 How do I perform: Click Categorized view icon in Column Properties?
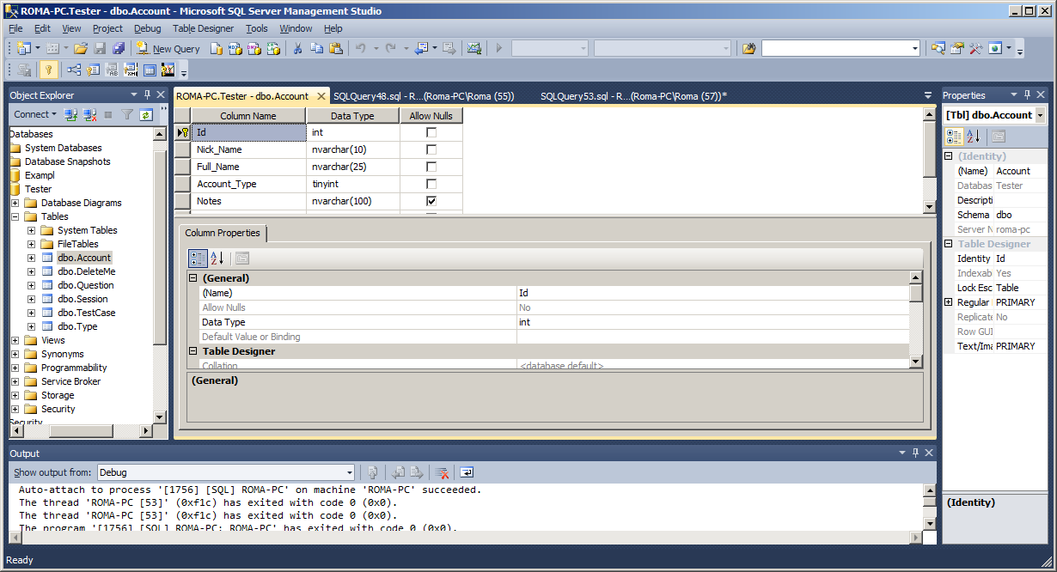pos(198,258)
